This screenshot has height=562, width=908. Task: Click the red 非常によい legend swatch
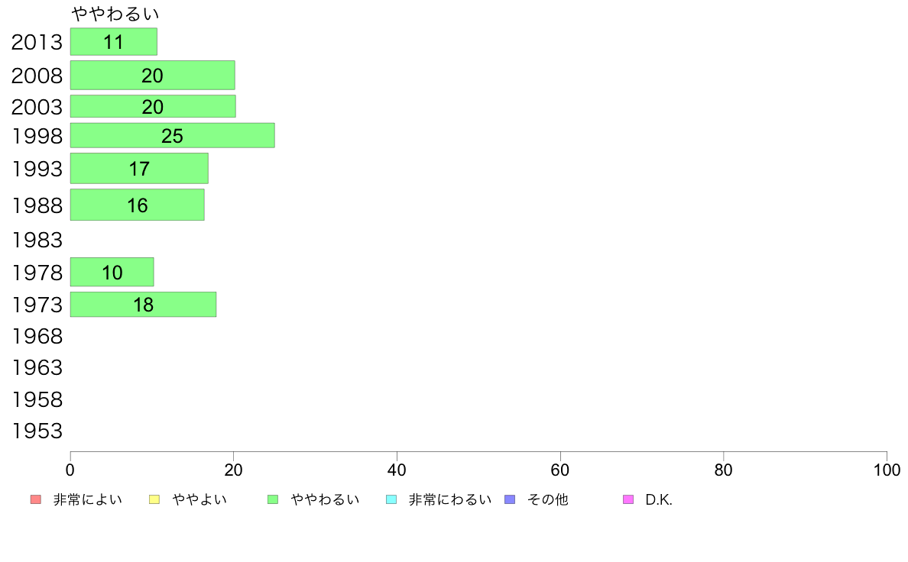[x=36, y=499]
